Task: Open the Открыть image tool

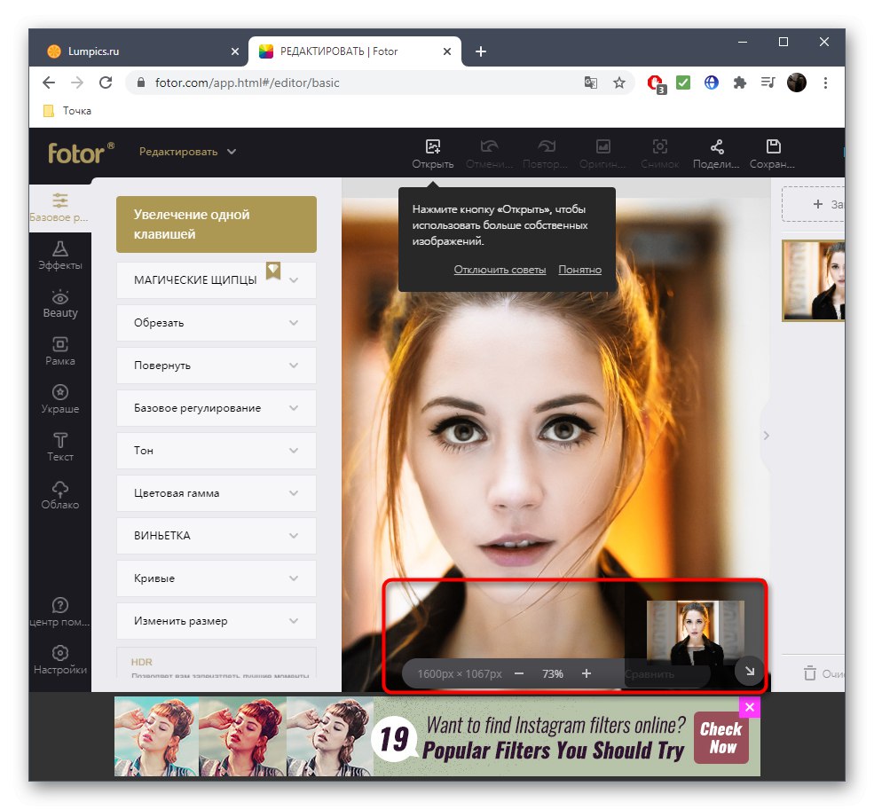Action: 432,153
